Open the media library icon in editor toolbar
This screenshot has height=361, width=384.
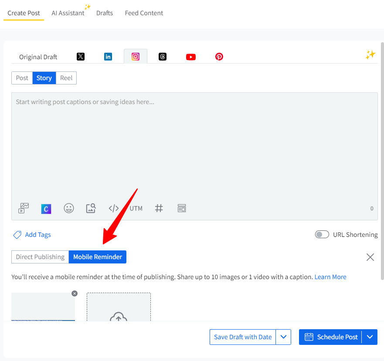point(24,208)
